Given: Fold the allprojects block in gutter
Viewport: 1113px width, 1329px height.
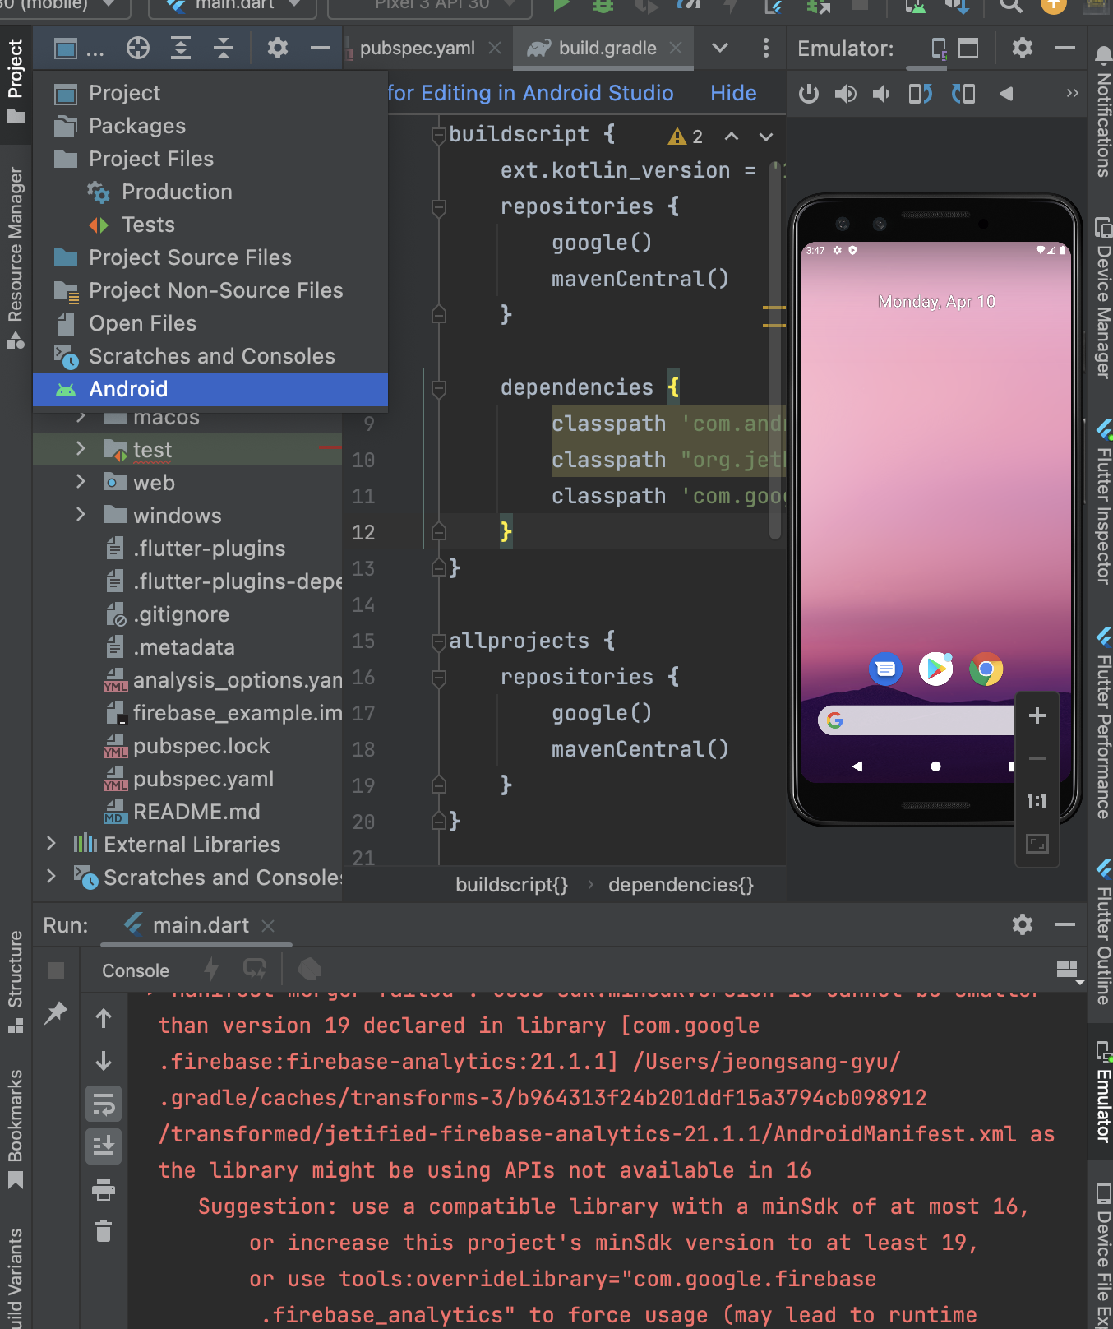Looking at the screenshot, I should click(x=439, y=641).
